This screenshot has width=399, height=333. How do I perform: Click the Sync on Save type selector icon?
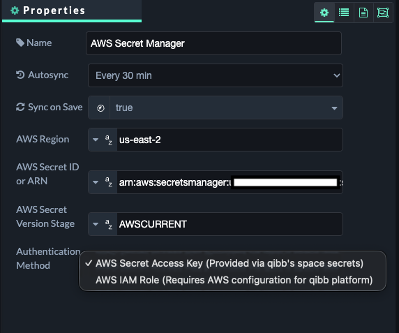pyautogui.click(x=100, y=108)
